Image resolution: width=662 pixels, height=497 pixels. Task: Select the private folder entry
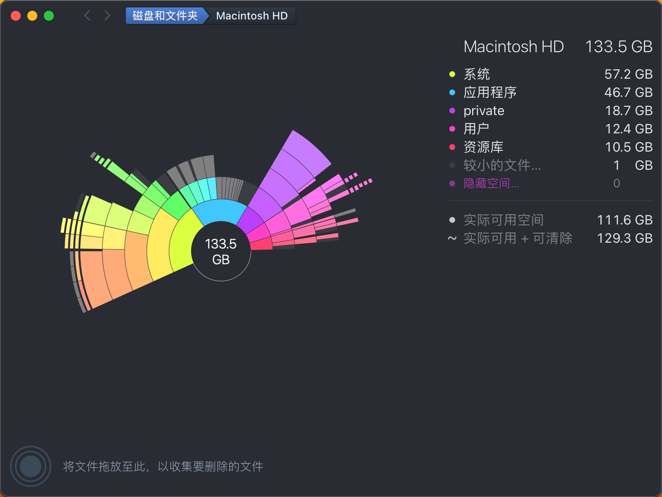(484, 111)
